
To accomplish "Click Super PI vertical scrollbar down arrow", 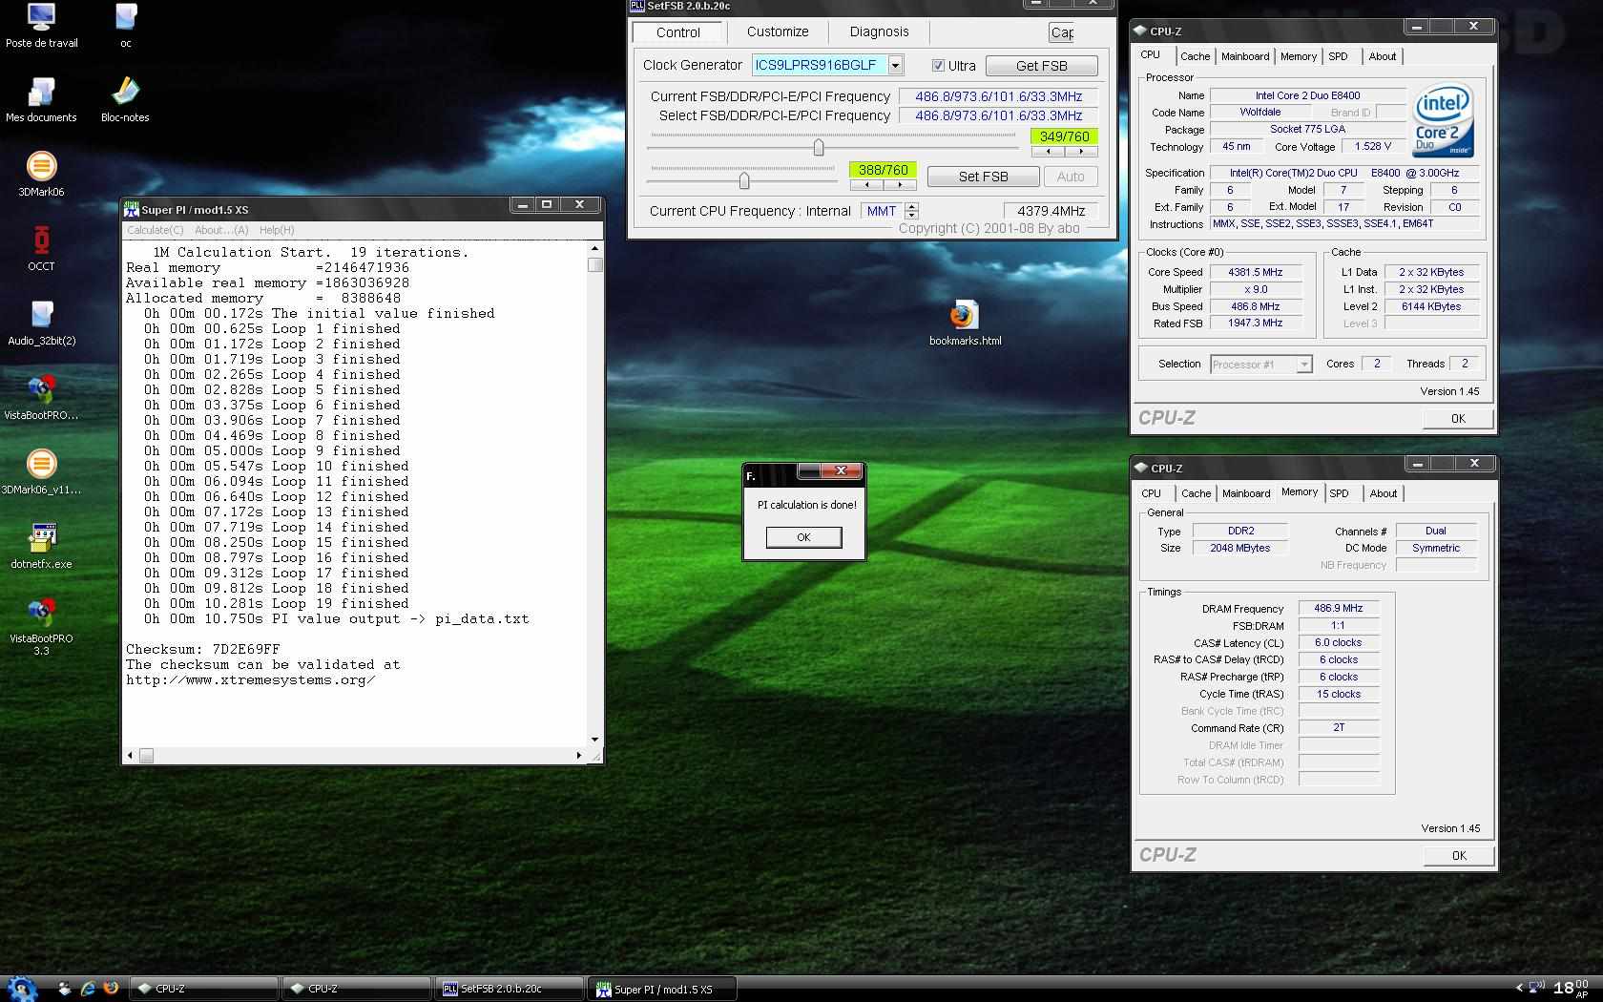I will (595, 740).
